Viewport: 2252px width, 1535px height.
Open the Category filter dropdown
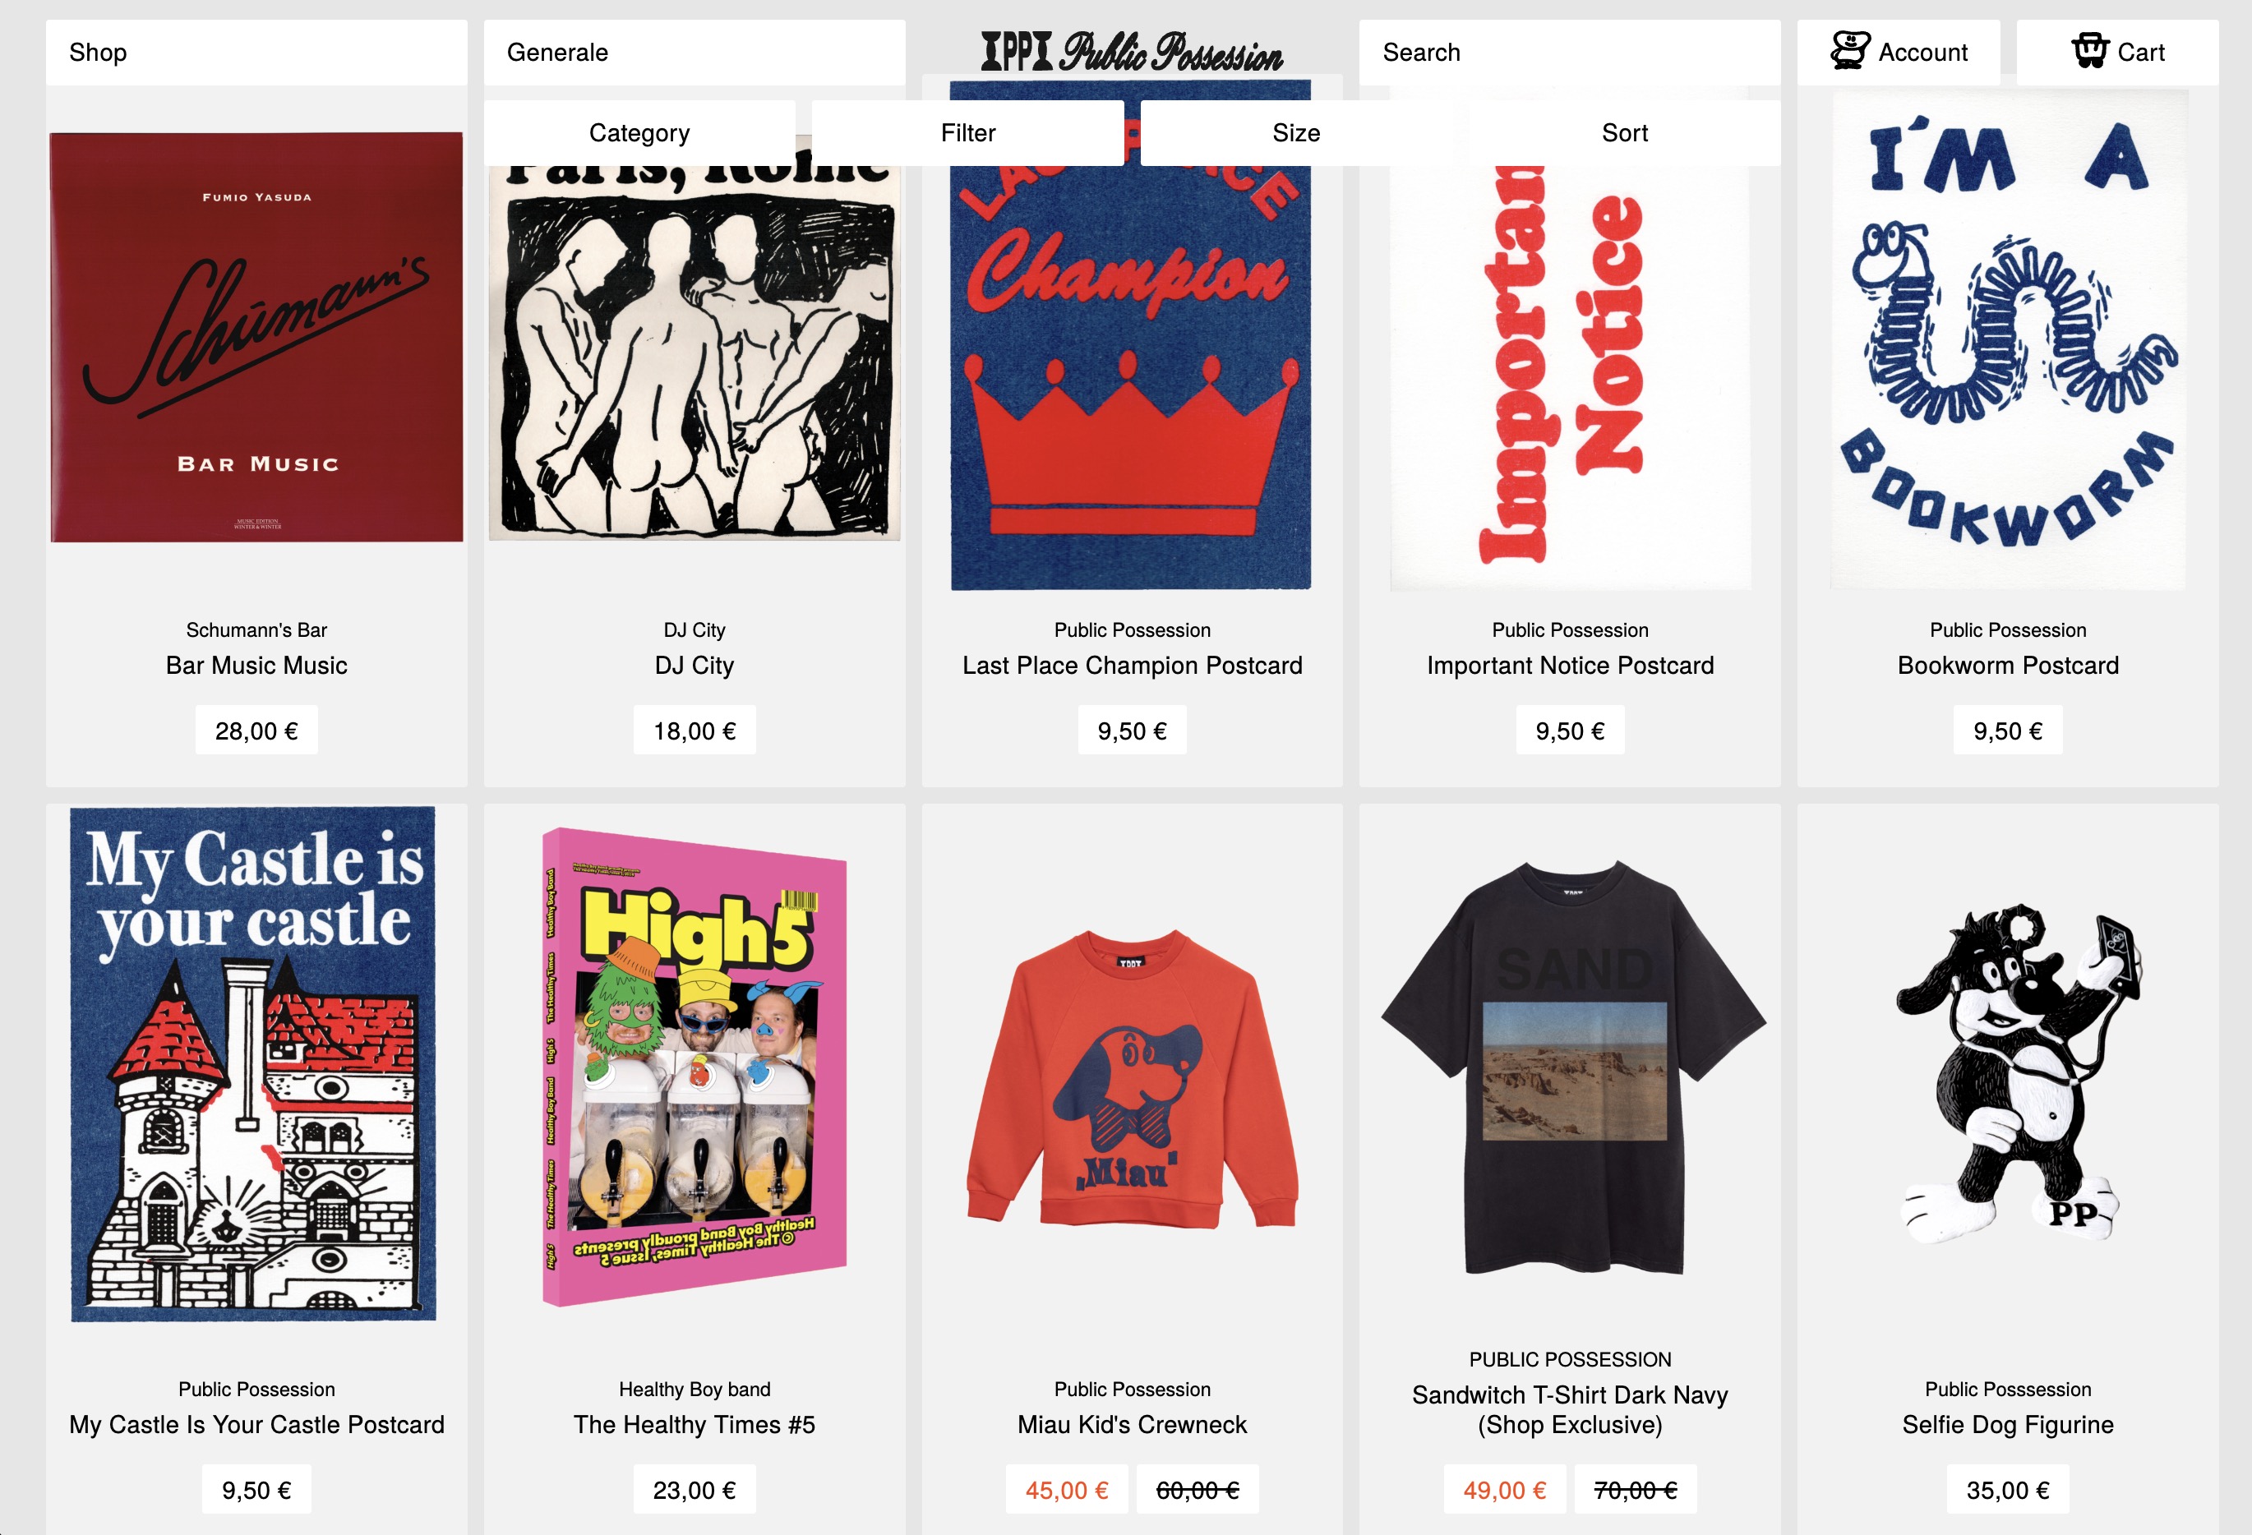(639, 133)
